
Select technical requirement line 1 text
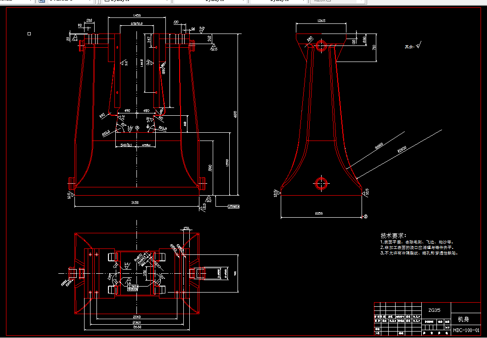tap(417, 242)
